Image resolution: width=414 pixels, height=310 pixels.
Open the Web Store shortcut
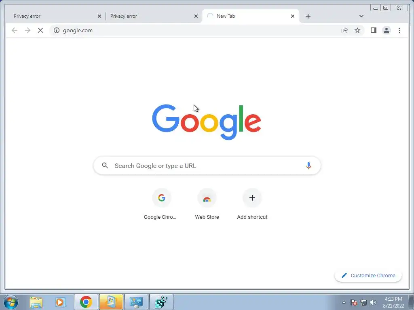(207, 204)
